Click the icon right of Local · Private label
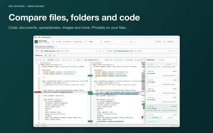The image size is (213, 133). coord(53,42)
